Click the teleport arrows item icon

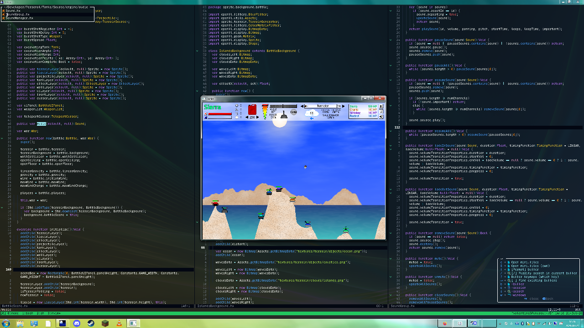237,113
